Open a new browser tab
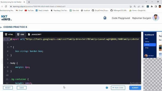The height and width of the screenshot is (91, 162). [29, 2]
